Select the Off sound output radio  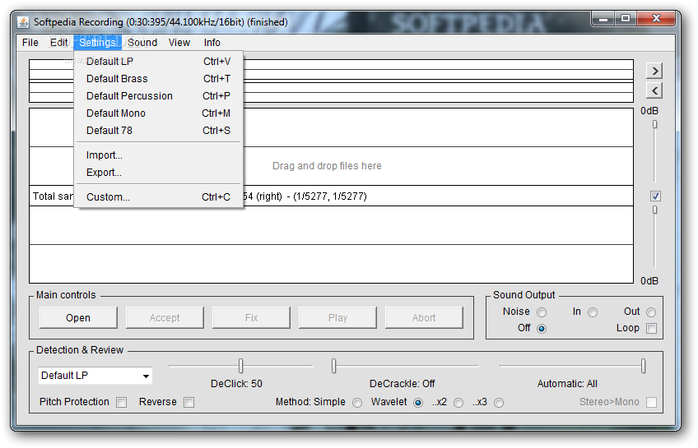pos(542,329)
